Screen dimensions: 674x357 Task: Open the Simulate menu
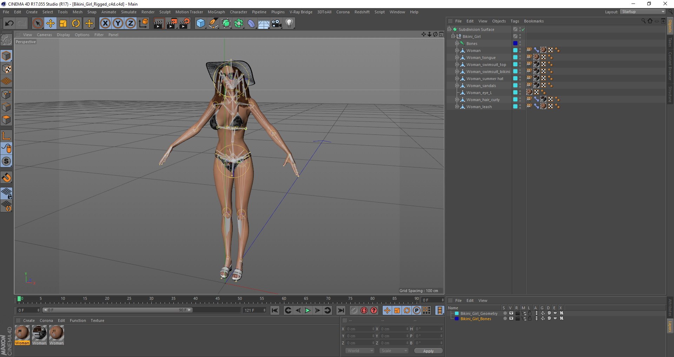coord(129,12)
